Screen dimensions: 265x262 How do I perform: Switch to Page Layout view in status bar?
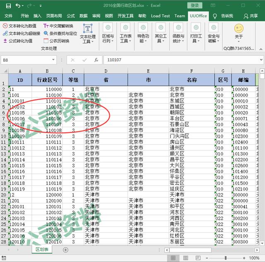[x=187, y=258]
